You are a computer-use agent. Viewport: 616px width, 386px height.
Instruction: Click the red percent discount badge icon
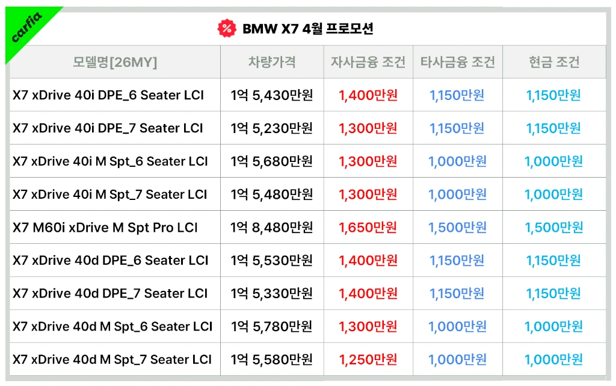pyautogui.click(x=227, y=28)
